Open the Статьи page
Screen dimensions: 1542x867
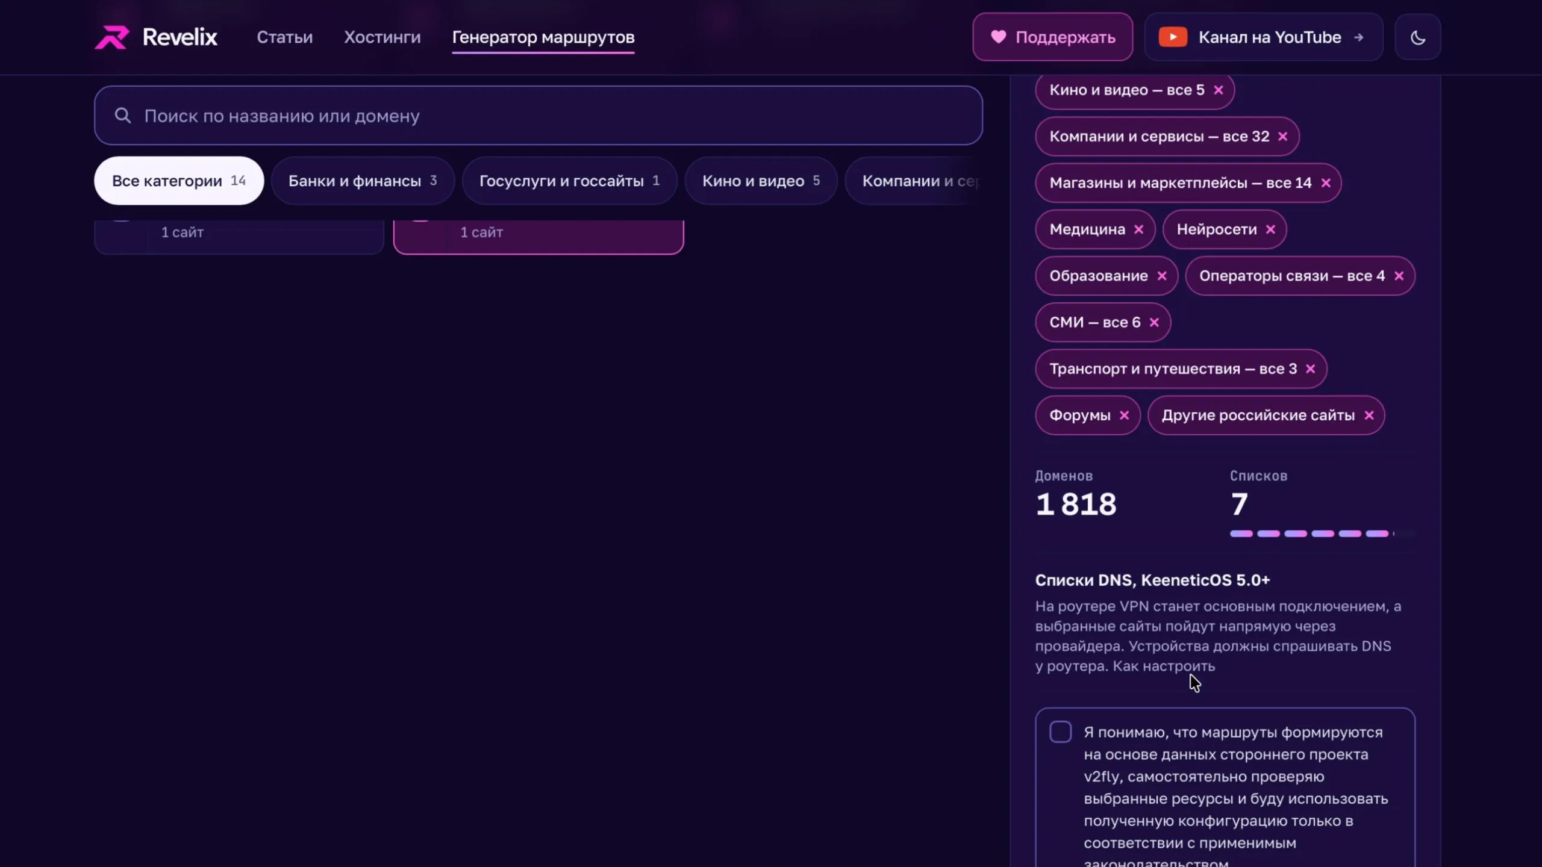pyautogui.click(x=285, y=37)
